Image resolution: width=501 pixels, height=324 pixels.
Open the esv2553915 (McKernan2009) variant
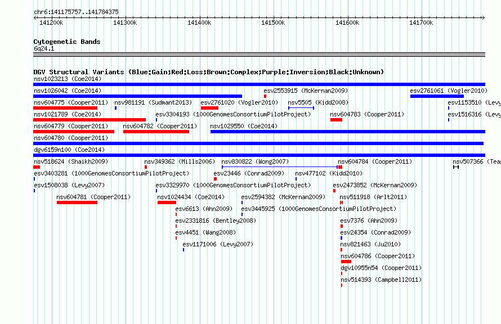[306, 91]
